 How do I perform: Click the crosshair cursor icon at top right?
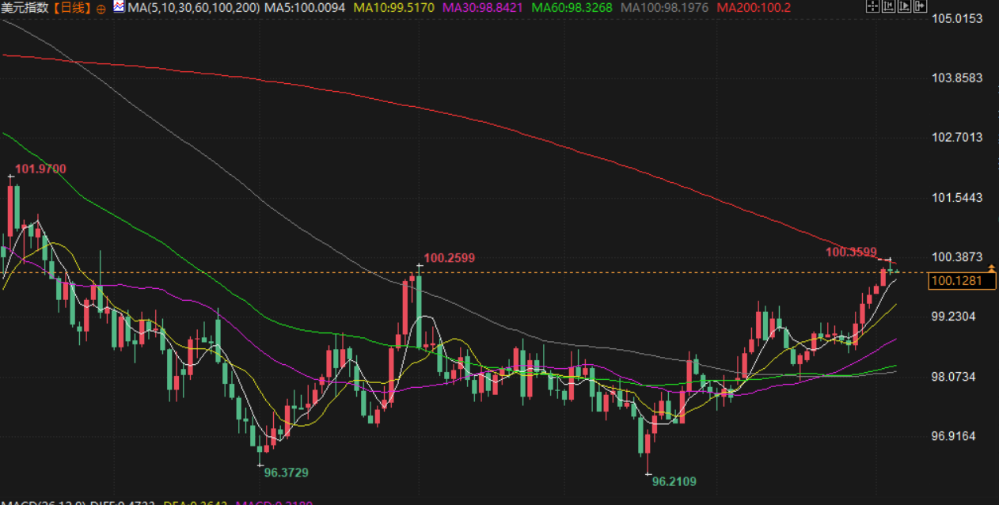click(x=873, y=6)
